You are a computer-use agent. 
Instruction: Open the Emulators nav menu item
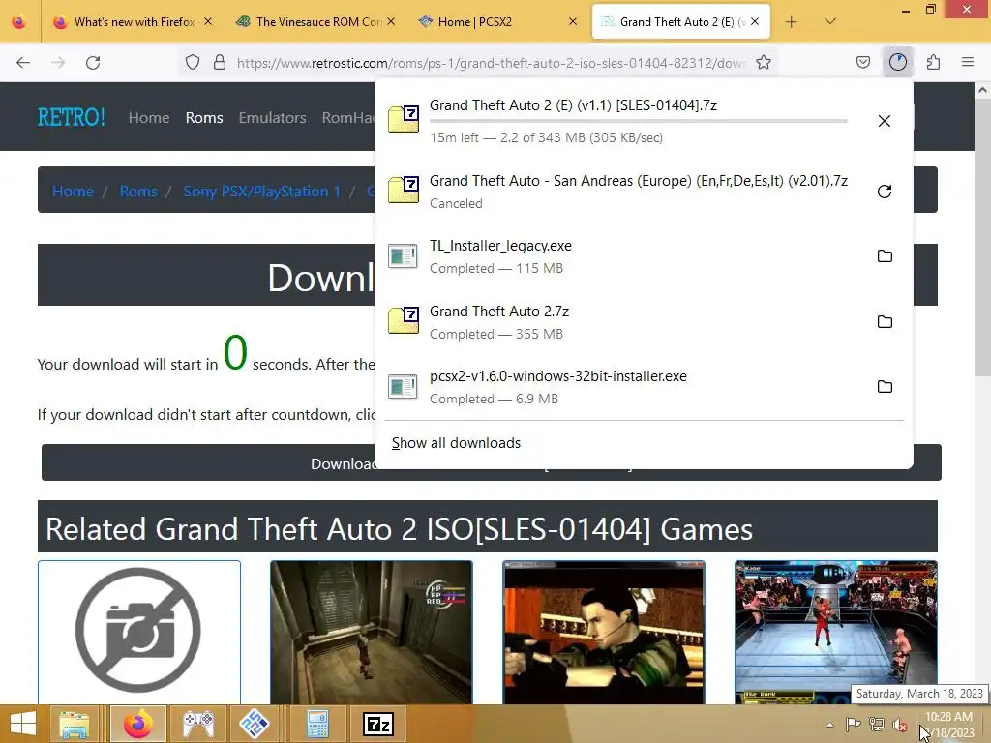(272, 117)
